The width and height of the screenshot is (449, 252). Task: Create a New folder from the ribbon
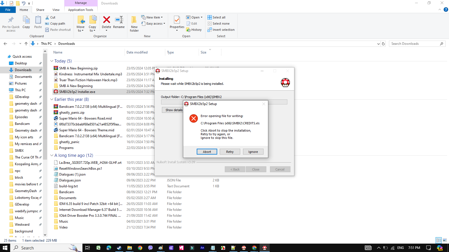[134, 24]
